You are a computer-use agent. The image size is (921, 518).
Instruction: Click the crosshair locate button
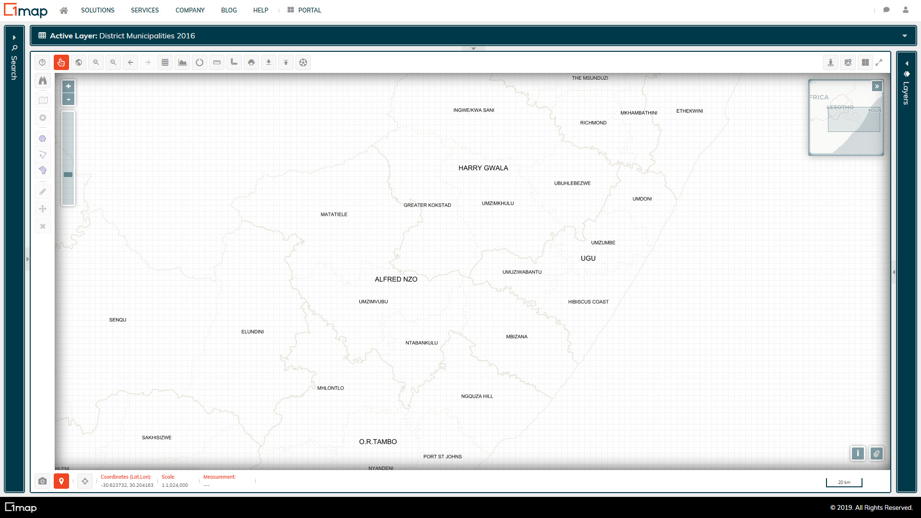[x=85, y=481]
